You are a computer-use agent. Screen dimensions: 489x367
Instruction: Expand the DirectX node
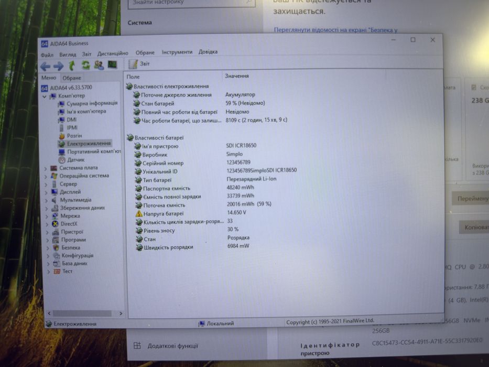click(47, 224)
